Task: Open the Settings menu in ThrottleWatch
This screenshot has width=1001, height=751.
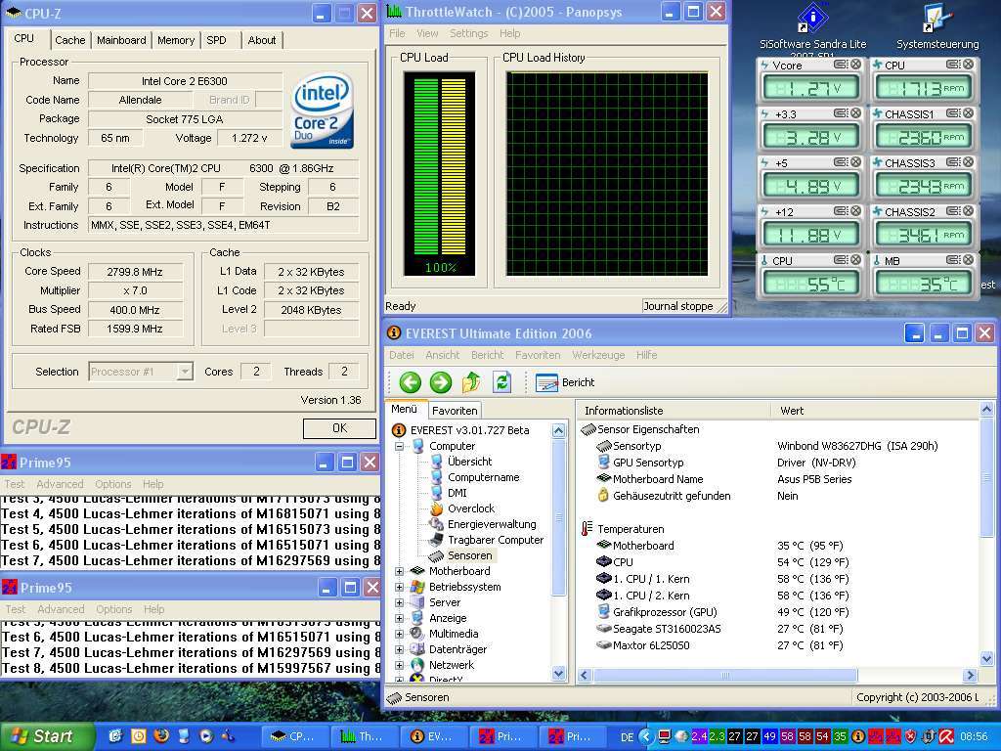Action: pyautogui.click(x=468, y=33)
